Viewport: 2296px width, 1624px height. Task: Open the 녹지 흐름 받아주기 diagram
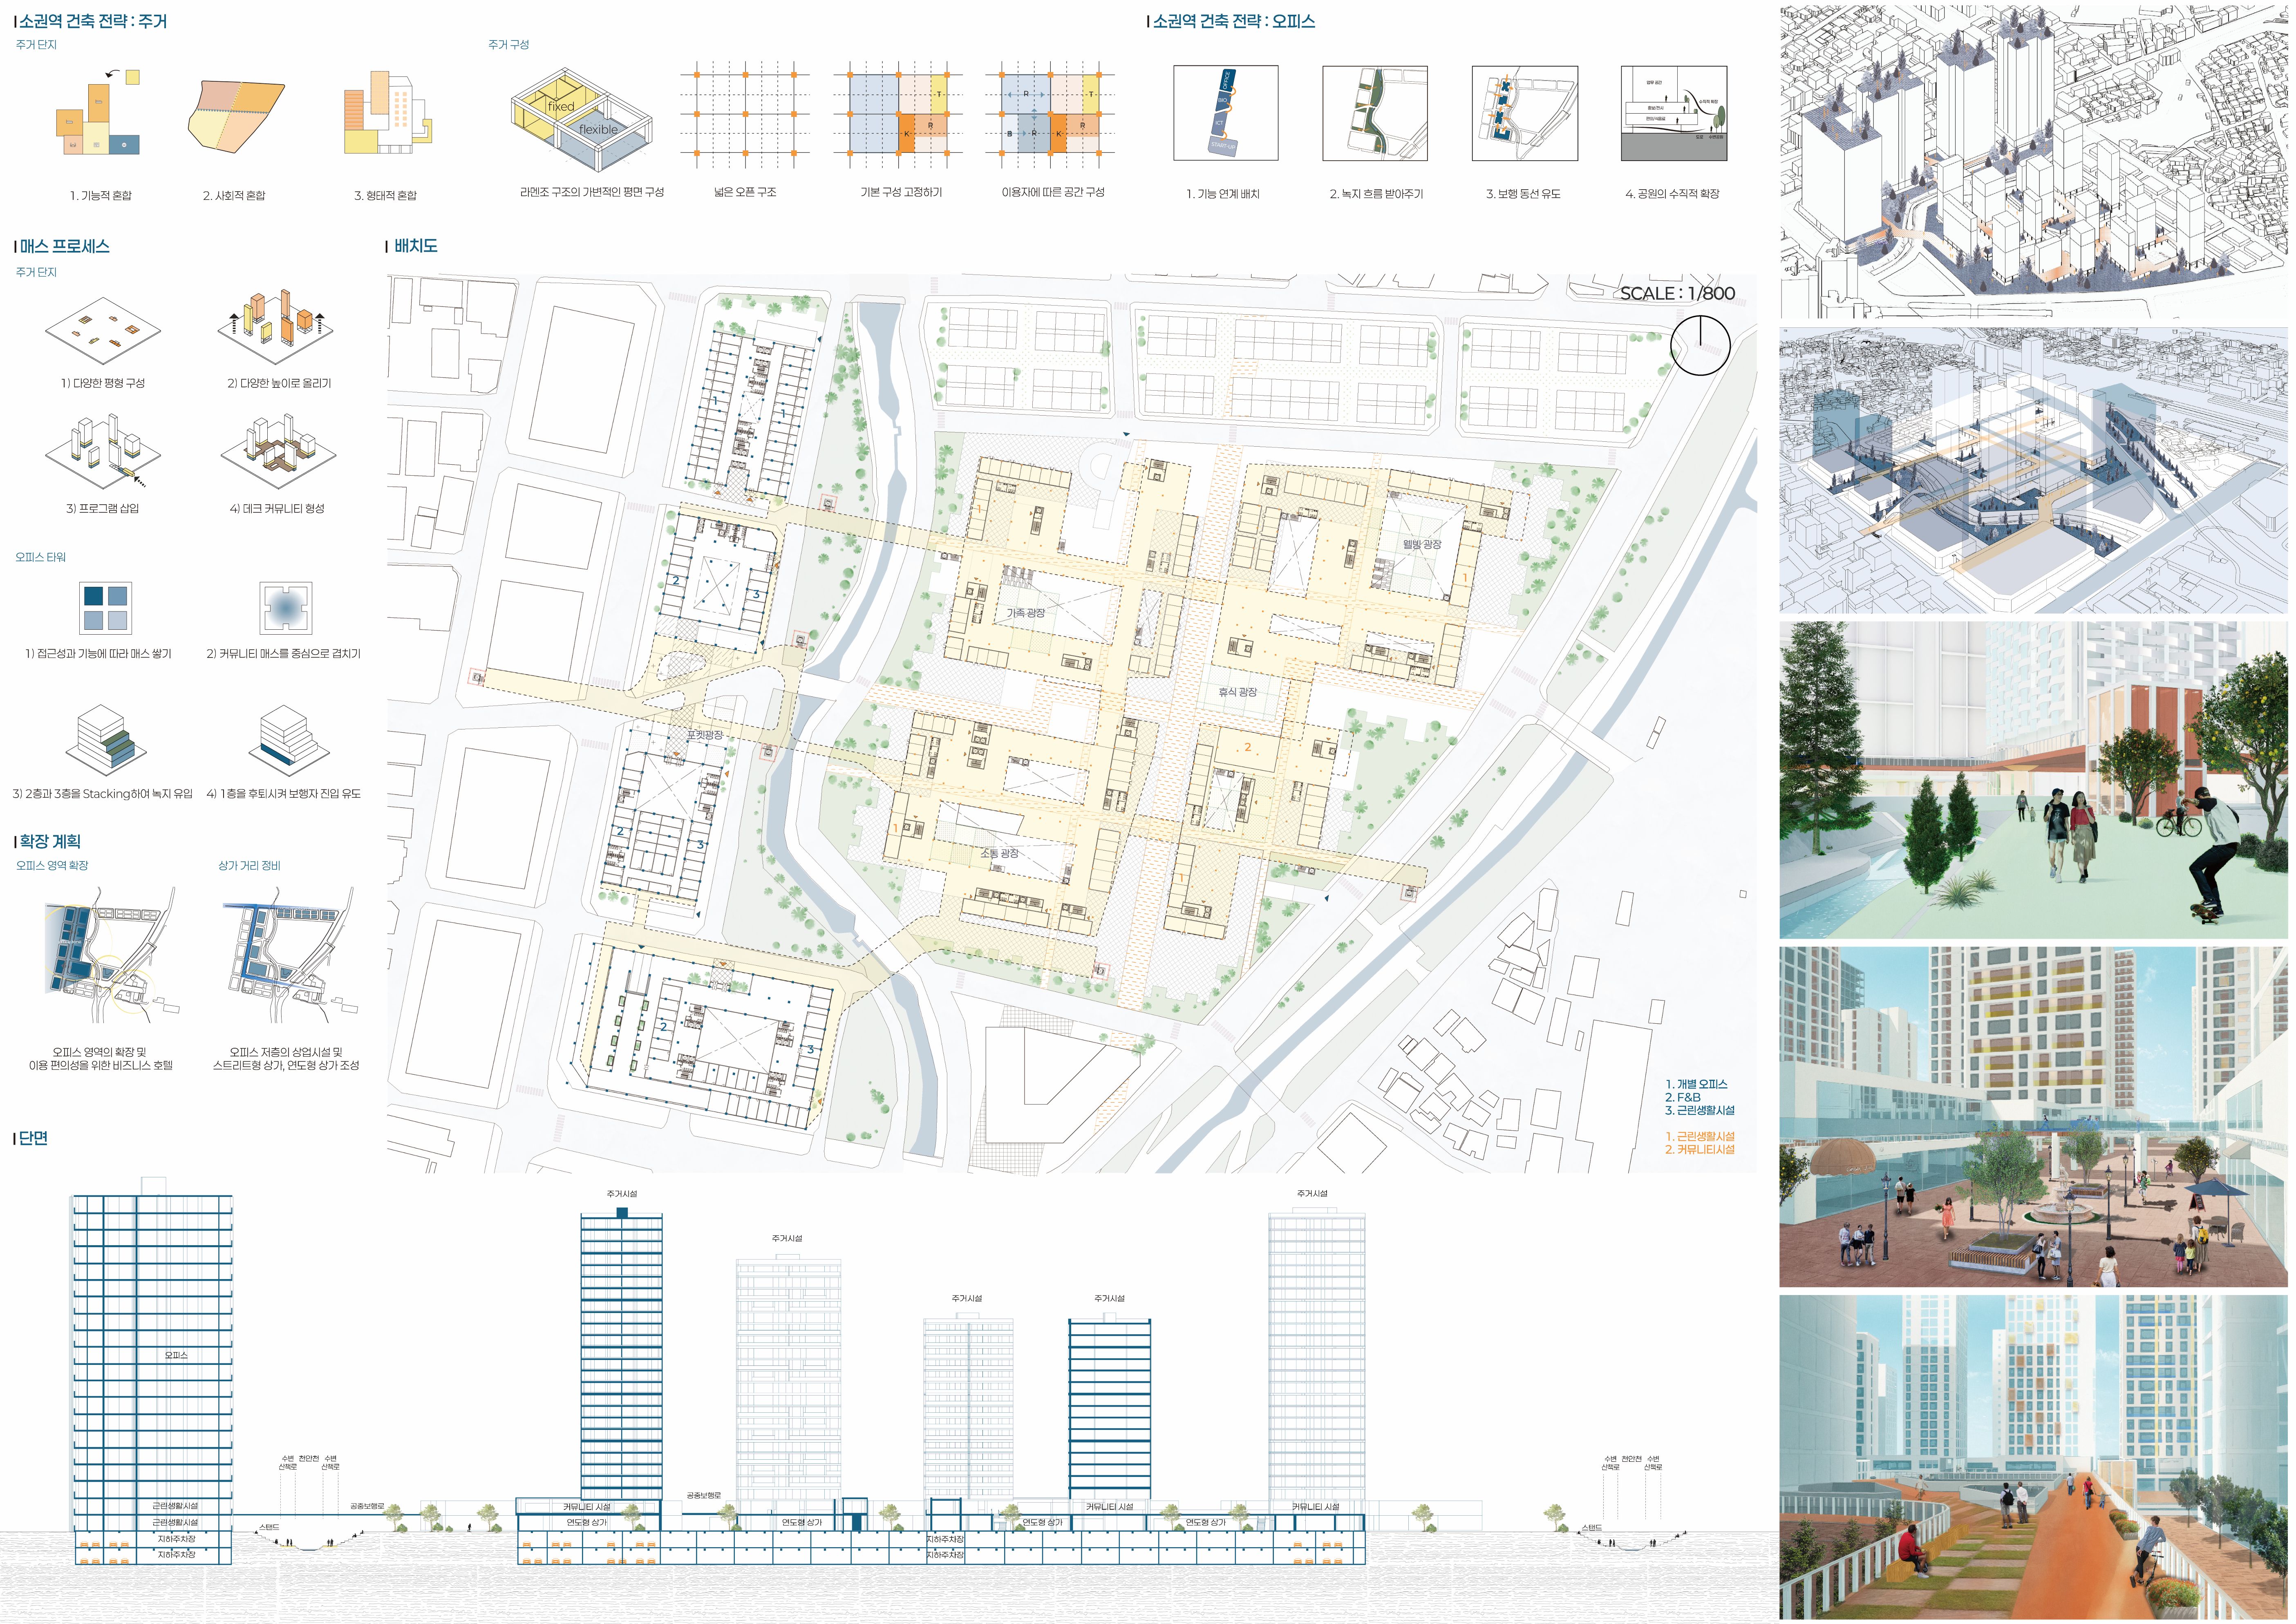pos(1375,113)
